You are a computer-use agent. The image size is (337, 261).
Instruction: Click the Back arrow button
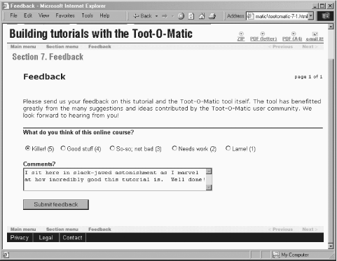142,16
